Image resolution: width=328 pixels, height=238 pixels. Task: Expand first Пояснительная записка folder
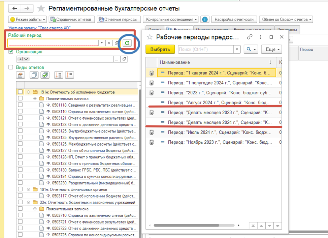(35, 98)
